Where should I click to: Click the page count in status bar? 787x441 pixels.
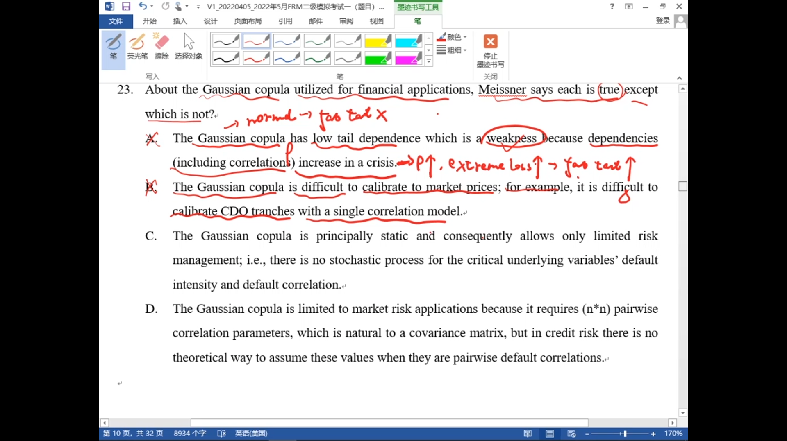click(x=133, y=434)
